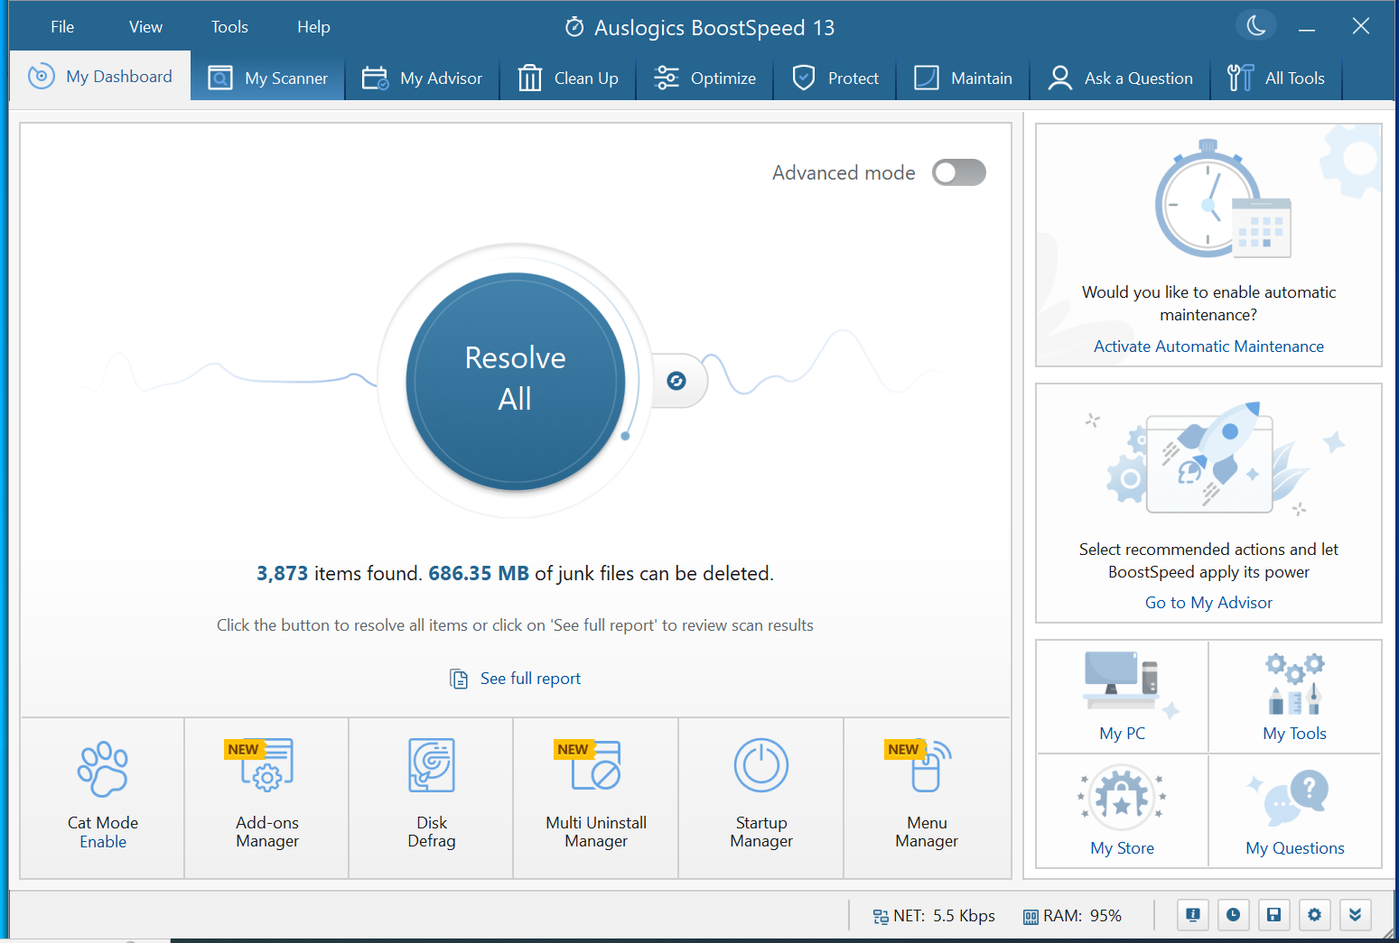1399x943 pixels.
Task: Click the report document icon
Action: 459,679
